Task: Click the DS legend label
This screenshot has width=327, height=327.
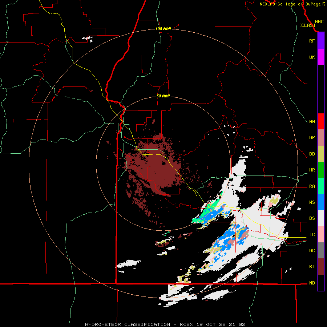Action: [x=312, y=218]
